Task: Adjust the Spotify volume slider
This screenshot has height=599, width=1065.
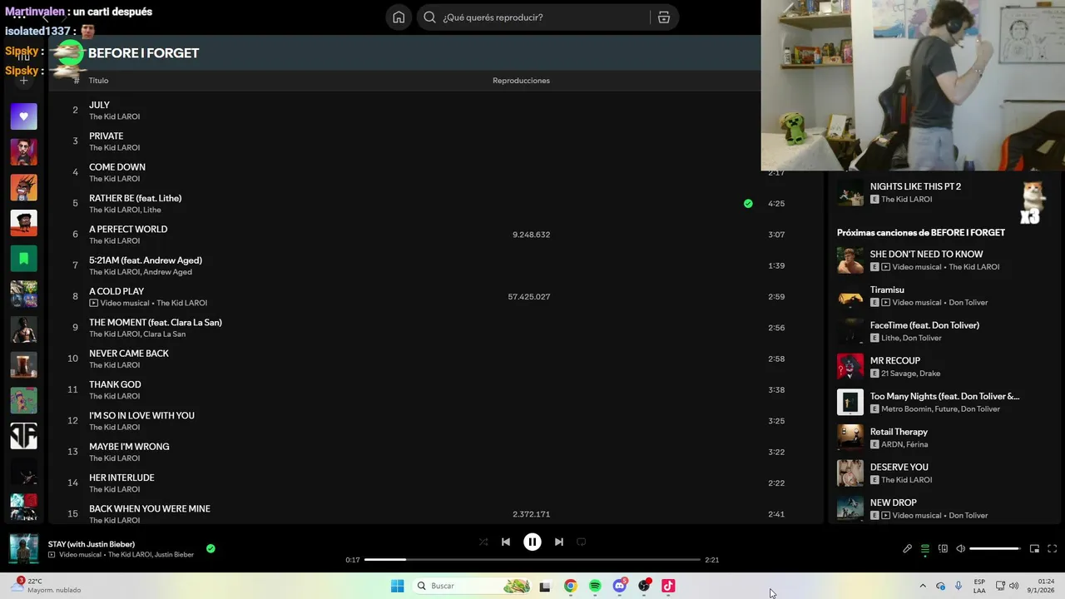Action: click(995, 548)
